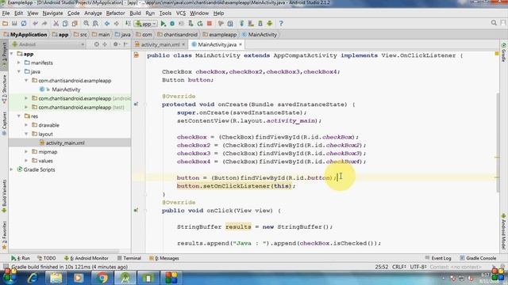Open Android Monitor tool window
The width and height of the screenshot is (508, 285).
tap(86, 258)
